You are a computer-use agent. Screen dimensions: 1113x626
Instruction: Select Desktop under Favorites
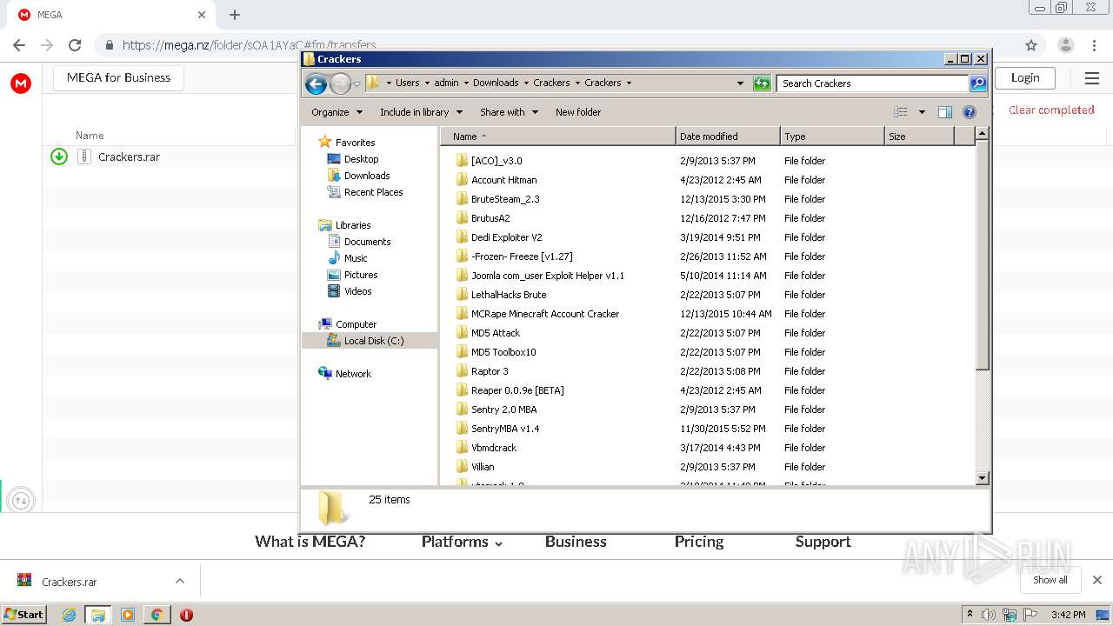click(361, 159)
